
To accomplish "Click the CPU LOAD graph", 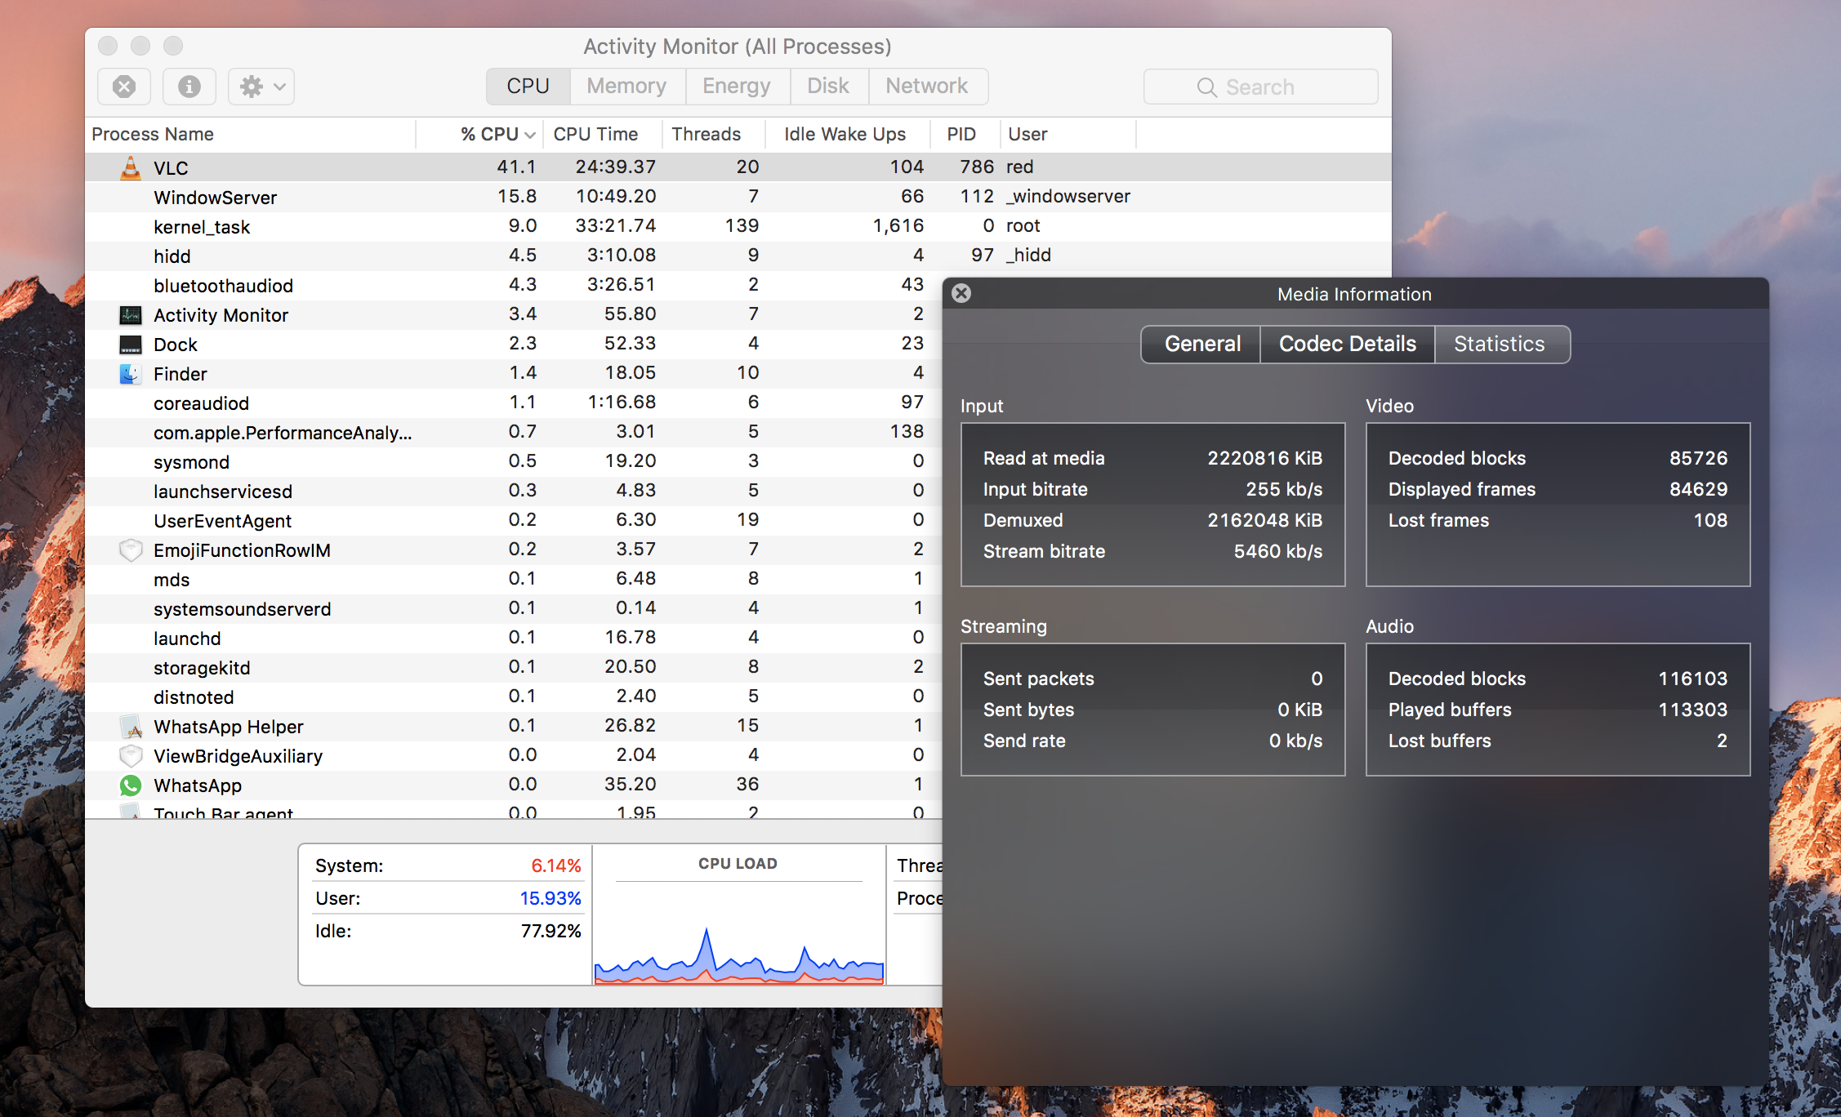I will click(738, 935).
